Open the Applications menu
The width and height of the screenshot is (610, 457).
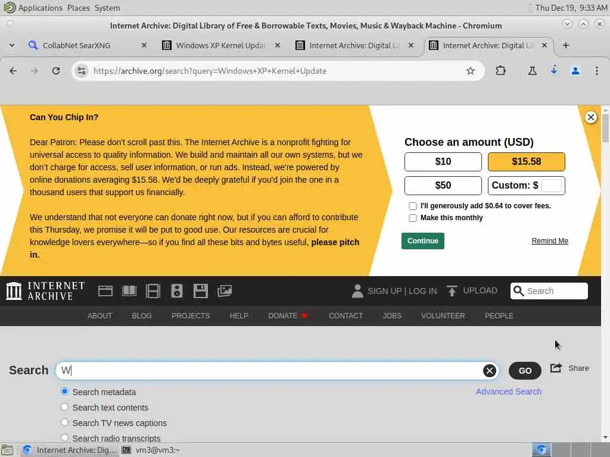tap(40, 8)
